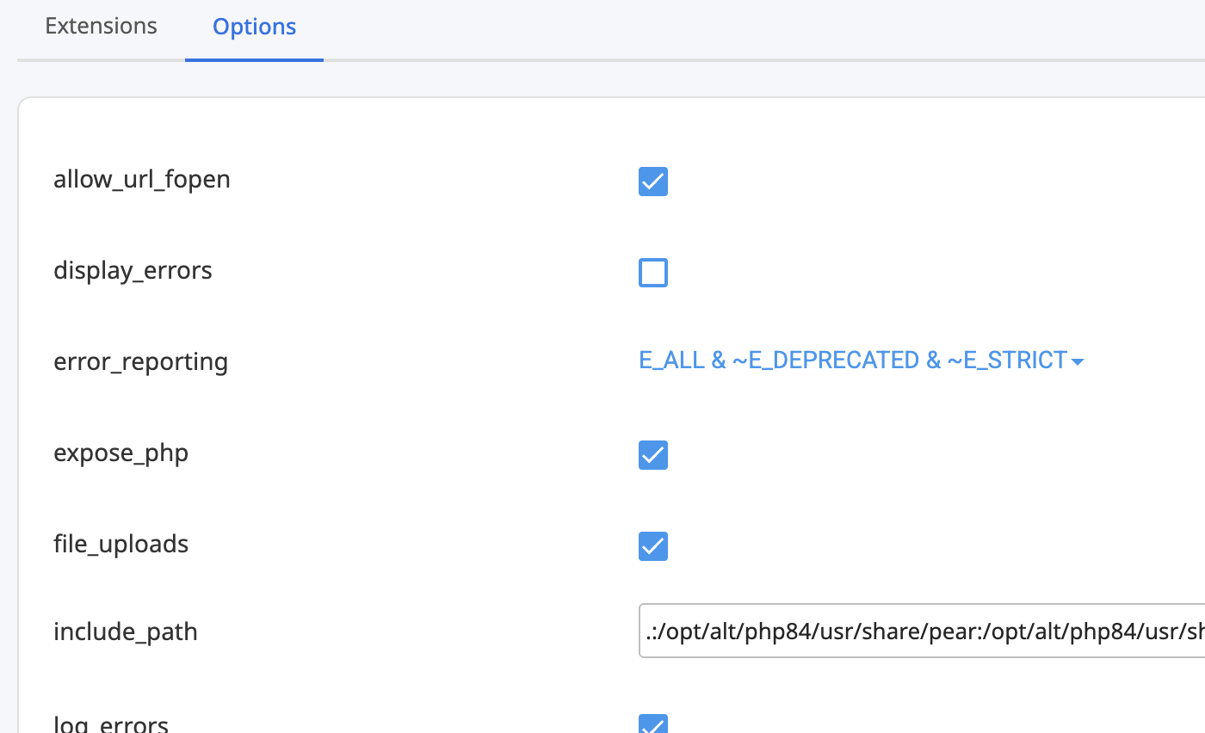
Task: Toggle the log_errors checkbox
Action: 653,724
